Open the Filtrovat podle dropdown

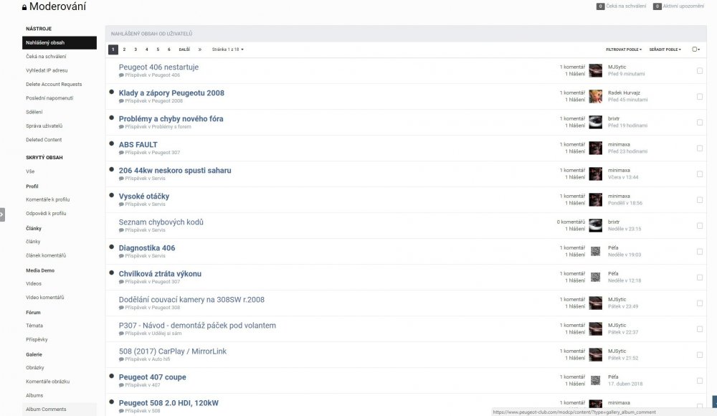624,49
